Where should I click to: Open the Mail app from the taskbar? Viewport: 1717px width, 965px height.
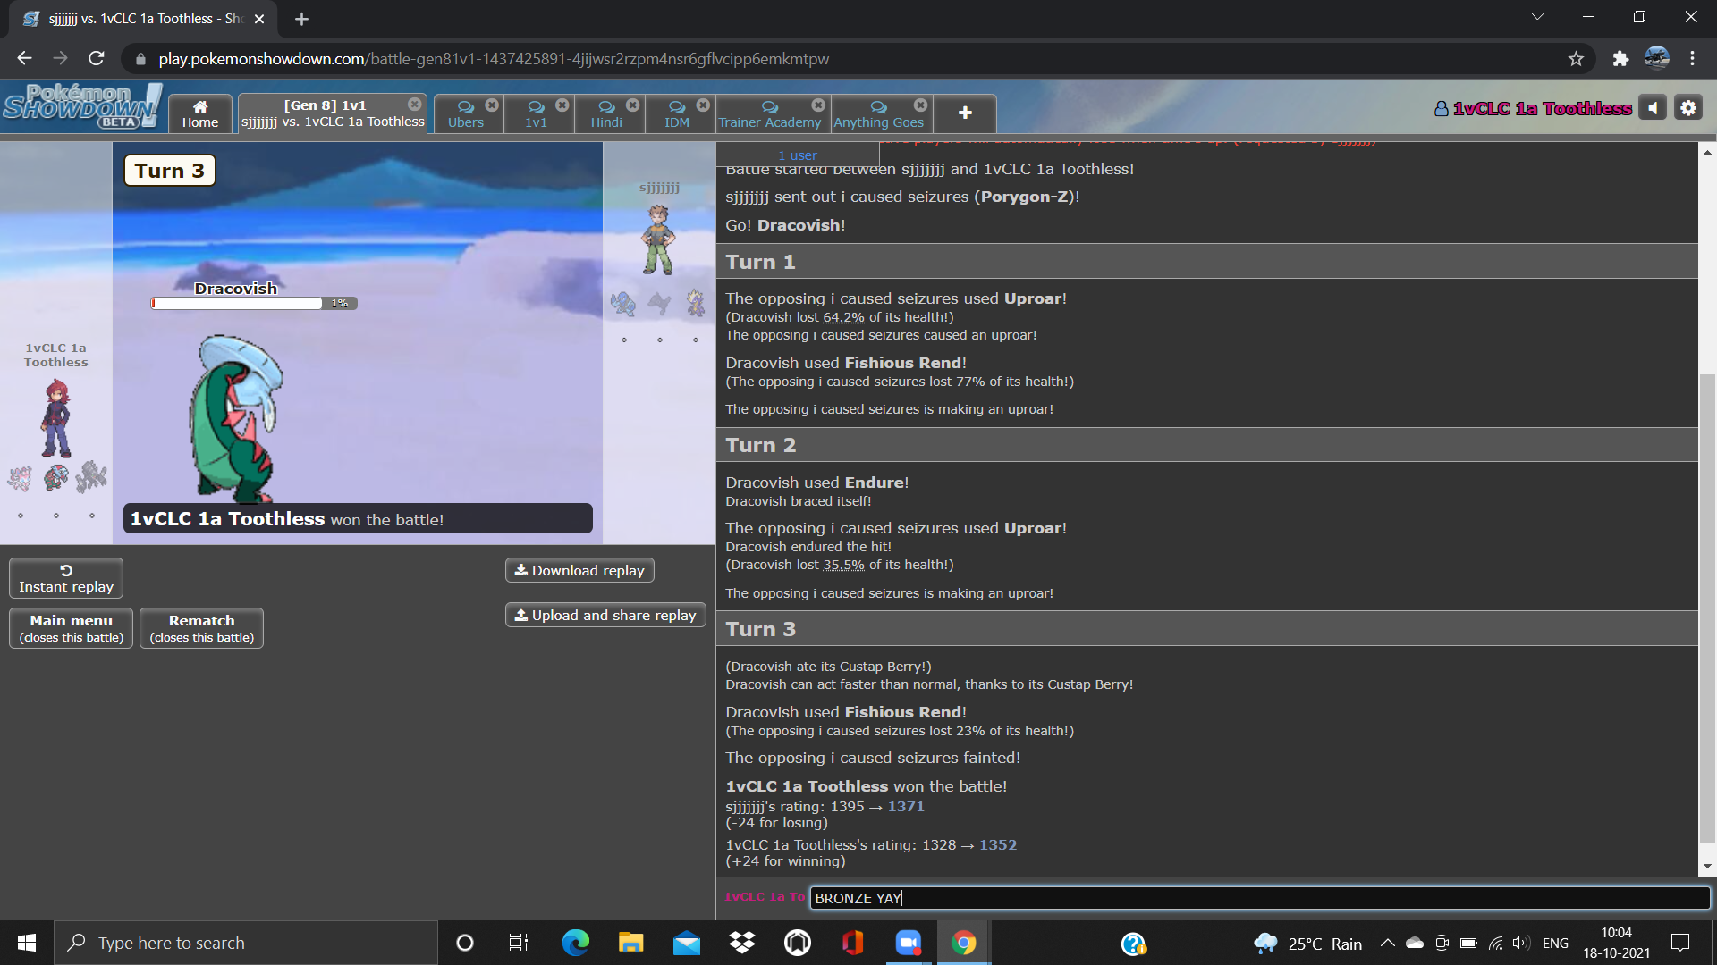(x=686, y=943)
